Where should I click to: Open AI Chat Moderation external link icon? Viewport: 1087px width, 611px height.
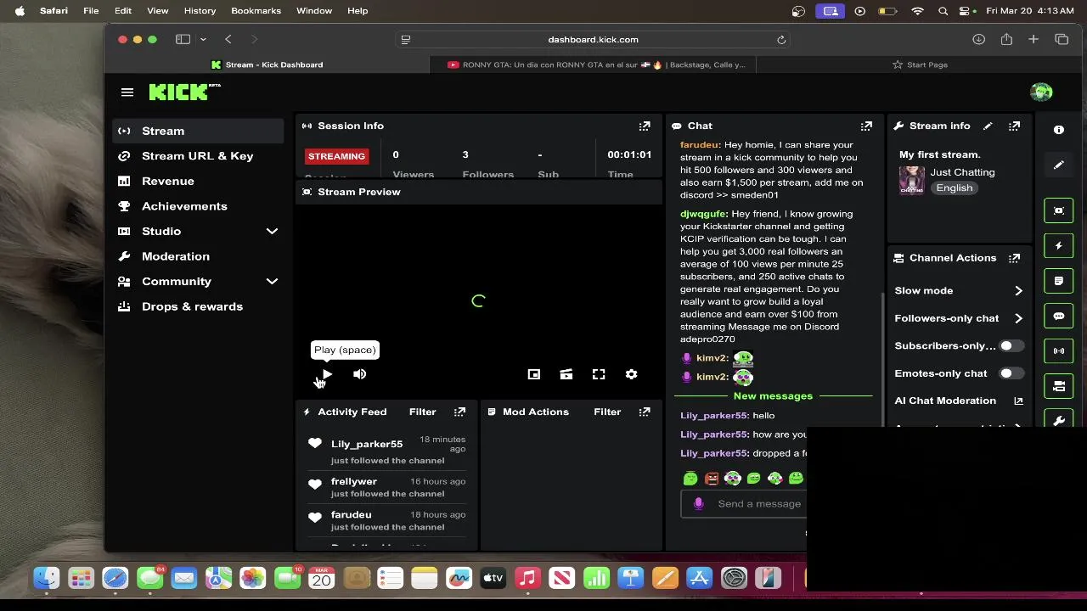[x=1018, y=401]
